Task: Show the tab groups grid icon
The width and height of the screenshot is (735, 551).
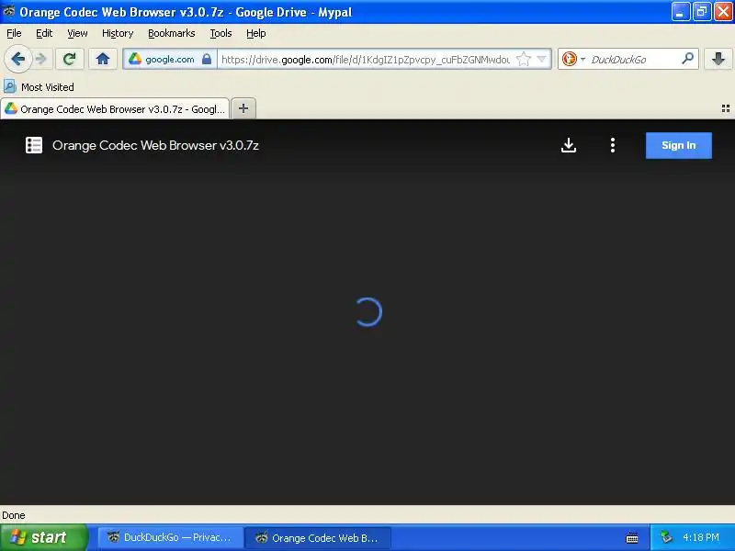Action: (725, 108)
